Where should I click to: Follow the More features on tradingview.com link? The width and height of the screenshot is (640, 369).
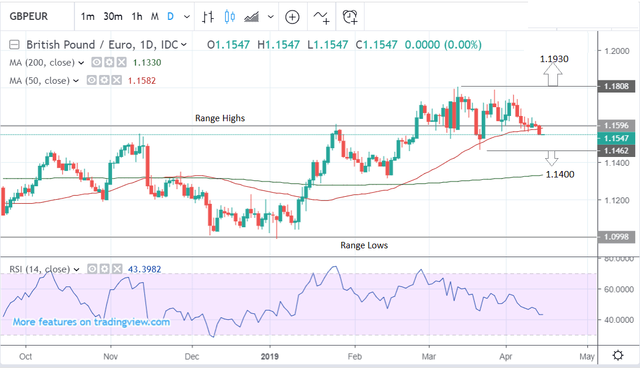[x=91, y=322]
